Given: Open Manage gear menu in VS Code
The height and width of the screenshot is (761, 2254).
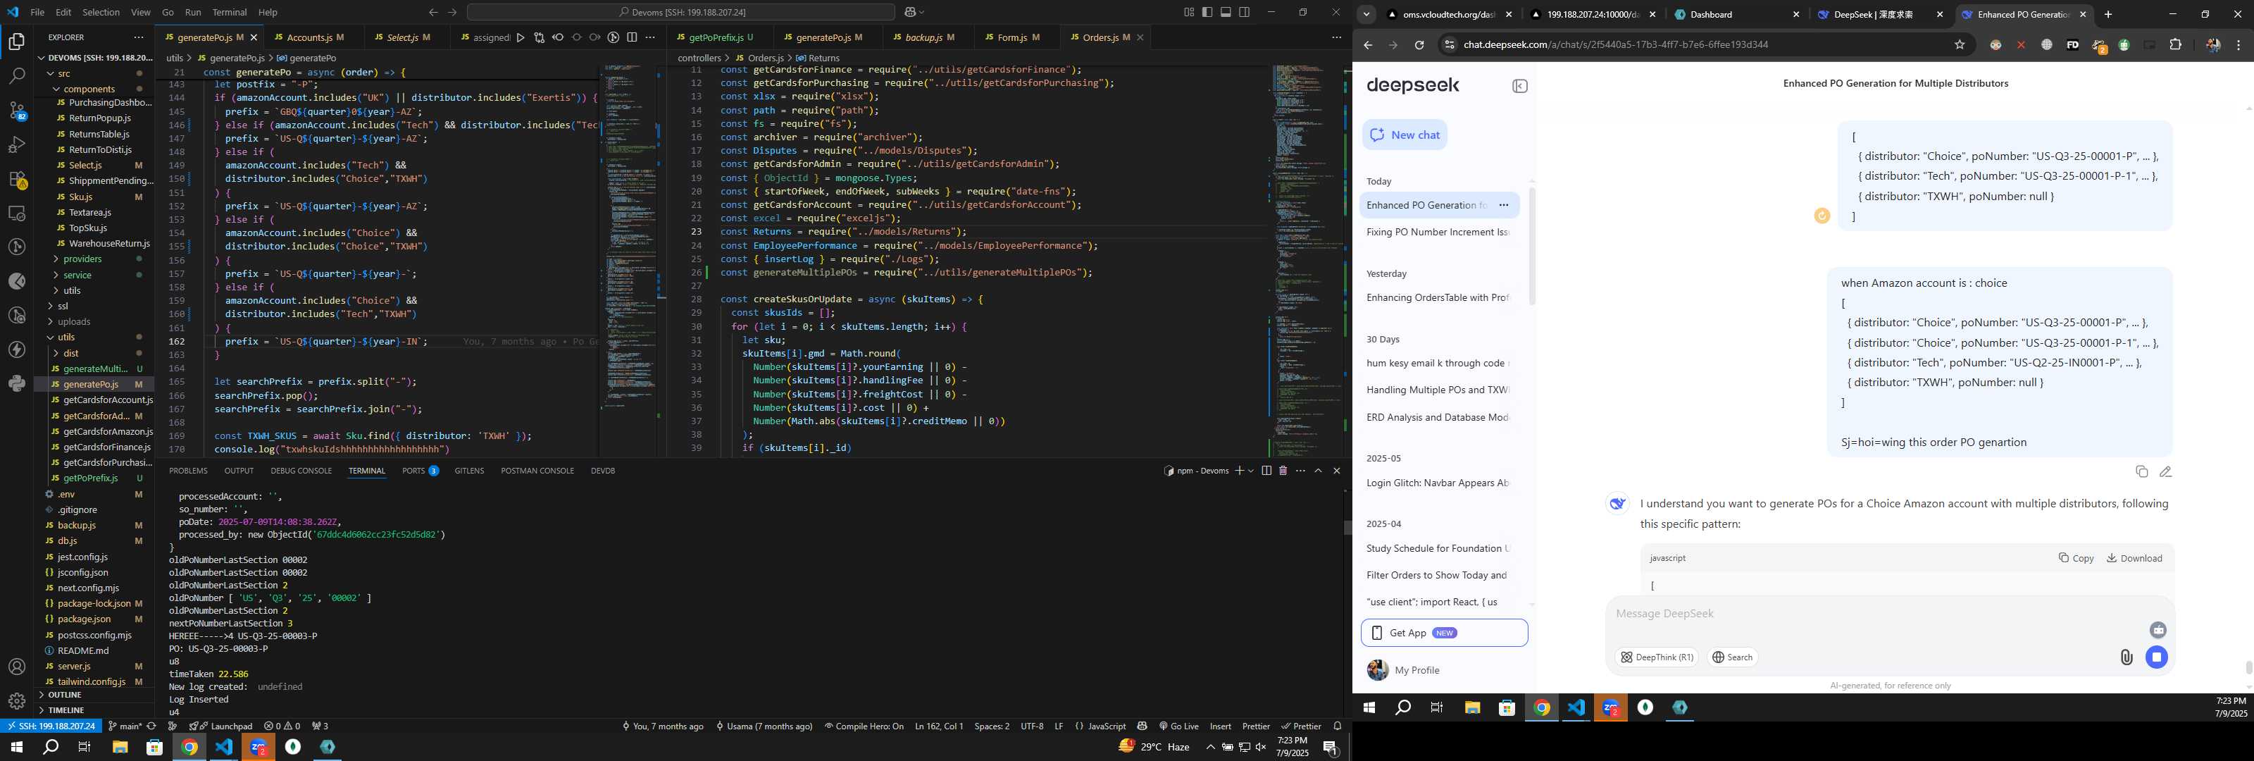Looking at the screenshot, I should 17,700.
